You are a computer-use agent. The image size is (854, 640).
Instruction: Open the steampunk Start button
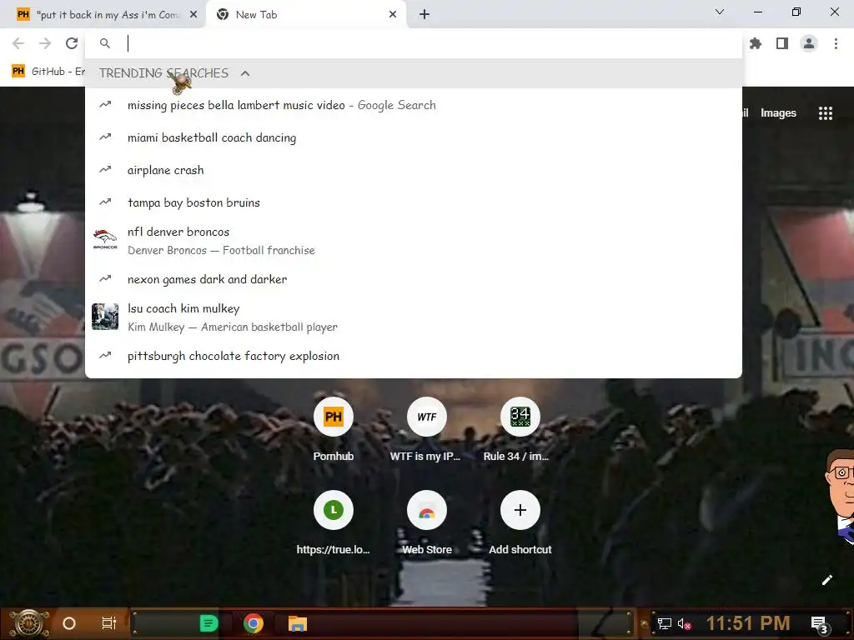click(x=29, y=623)
